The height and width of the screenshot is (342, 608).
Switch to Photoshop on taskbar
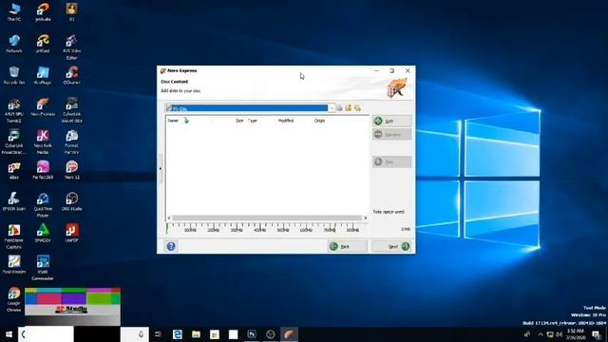[252, 334]
